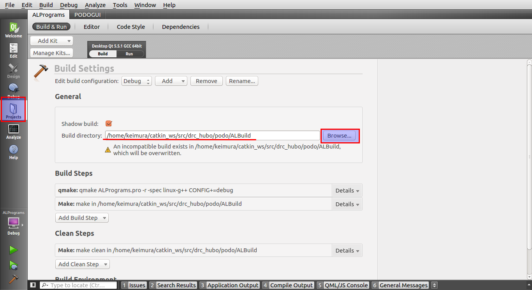Expand Details for Make build step

pyautogui.click(x=347, y=204)
